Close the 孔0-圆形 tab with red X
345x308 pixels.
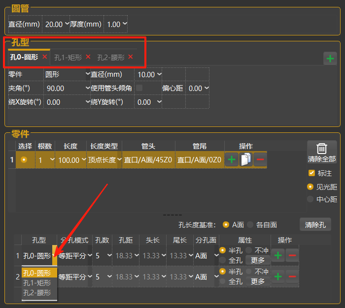pos(45,57)
